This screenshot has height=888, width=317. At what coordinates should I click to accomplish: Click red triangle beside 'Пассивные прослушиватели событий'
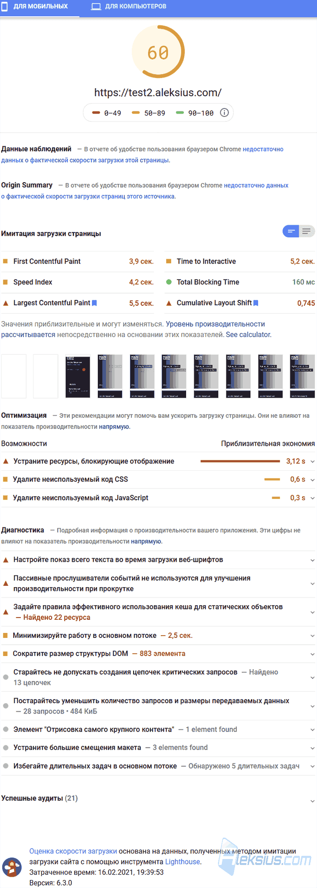pos(5,584)
